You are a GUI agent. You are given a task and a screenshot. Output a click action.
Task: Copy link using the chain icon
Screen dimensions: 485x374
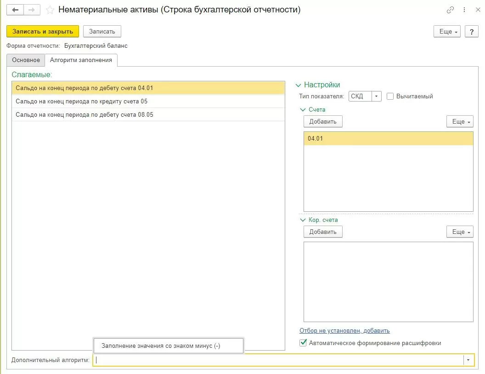click(450, 10)
